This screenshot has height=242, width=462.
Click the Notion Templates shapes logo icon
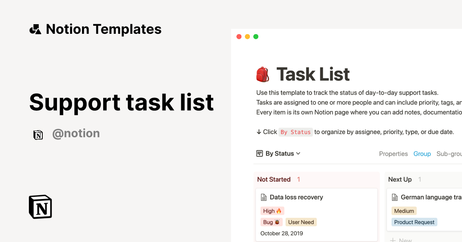[x=35, y=29]
